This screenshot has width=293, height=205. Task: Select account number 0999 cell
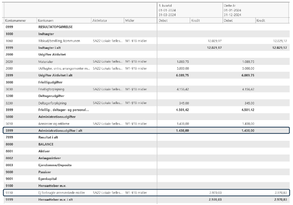pos(9,27)
